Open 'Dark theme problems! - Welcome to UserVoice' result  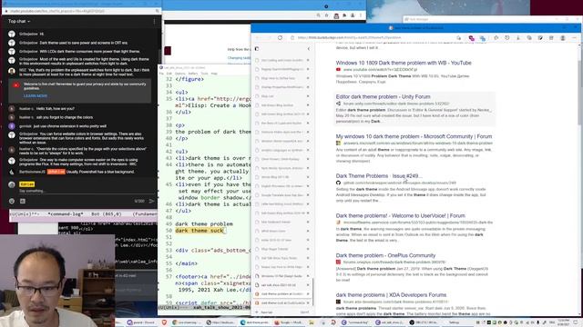401,216
